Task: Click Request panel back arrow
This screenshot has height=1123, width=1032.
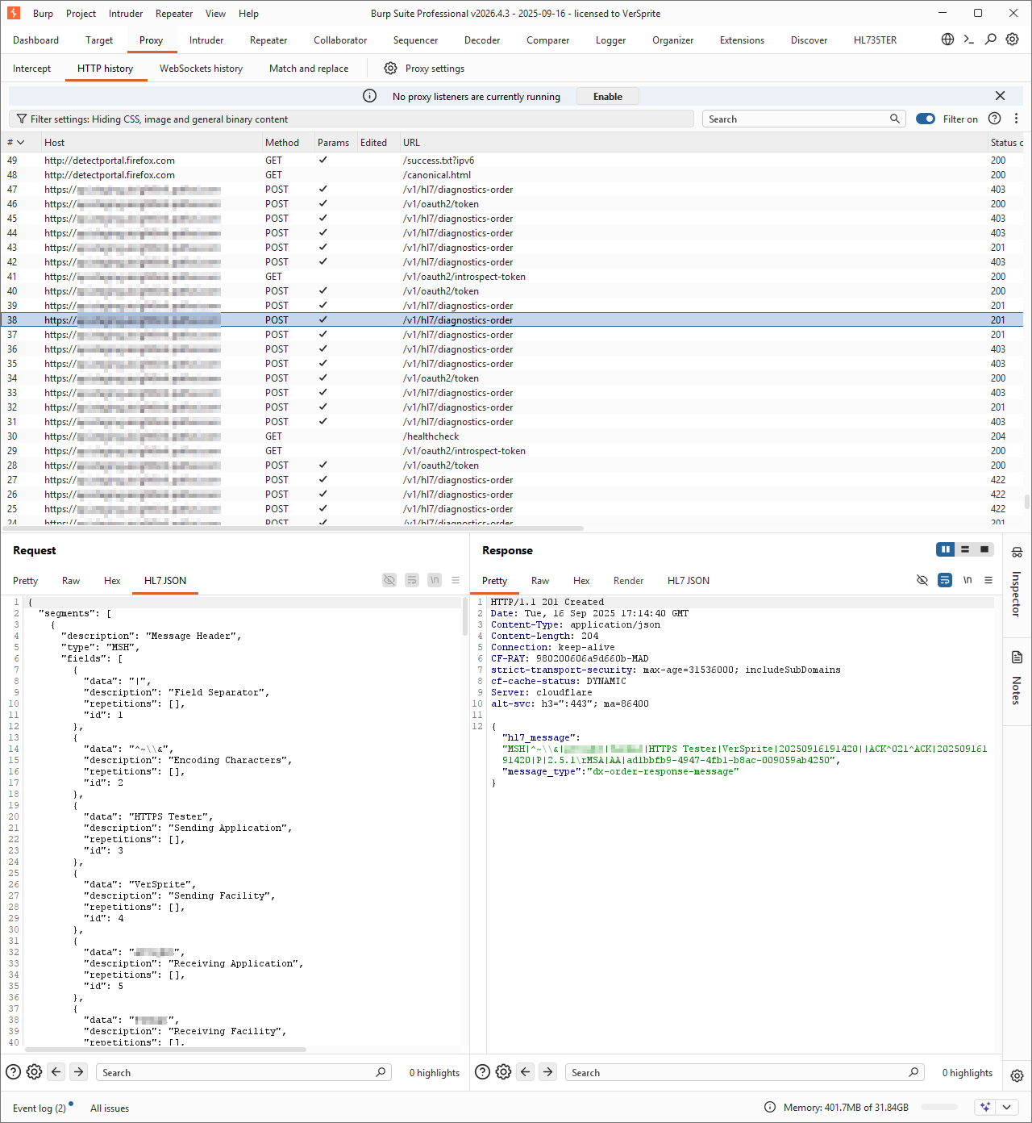Action: [x=56, y=1072]
